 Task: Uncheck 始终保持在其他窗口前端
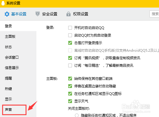70,79
